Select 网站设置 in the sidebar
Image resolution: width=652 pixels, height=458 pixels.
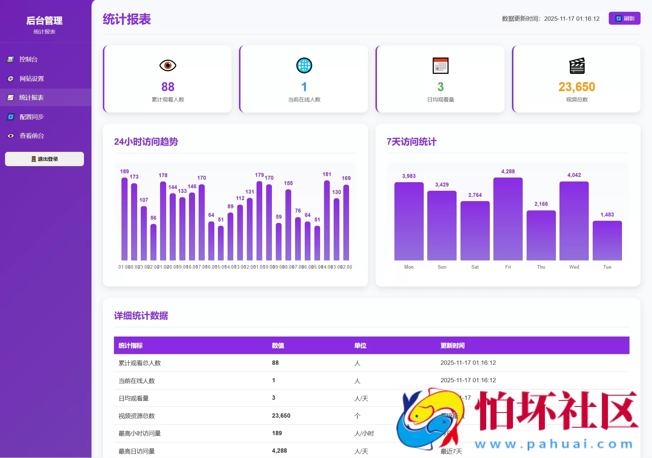coord(32,79)
